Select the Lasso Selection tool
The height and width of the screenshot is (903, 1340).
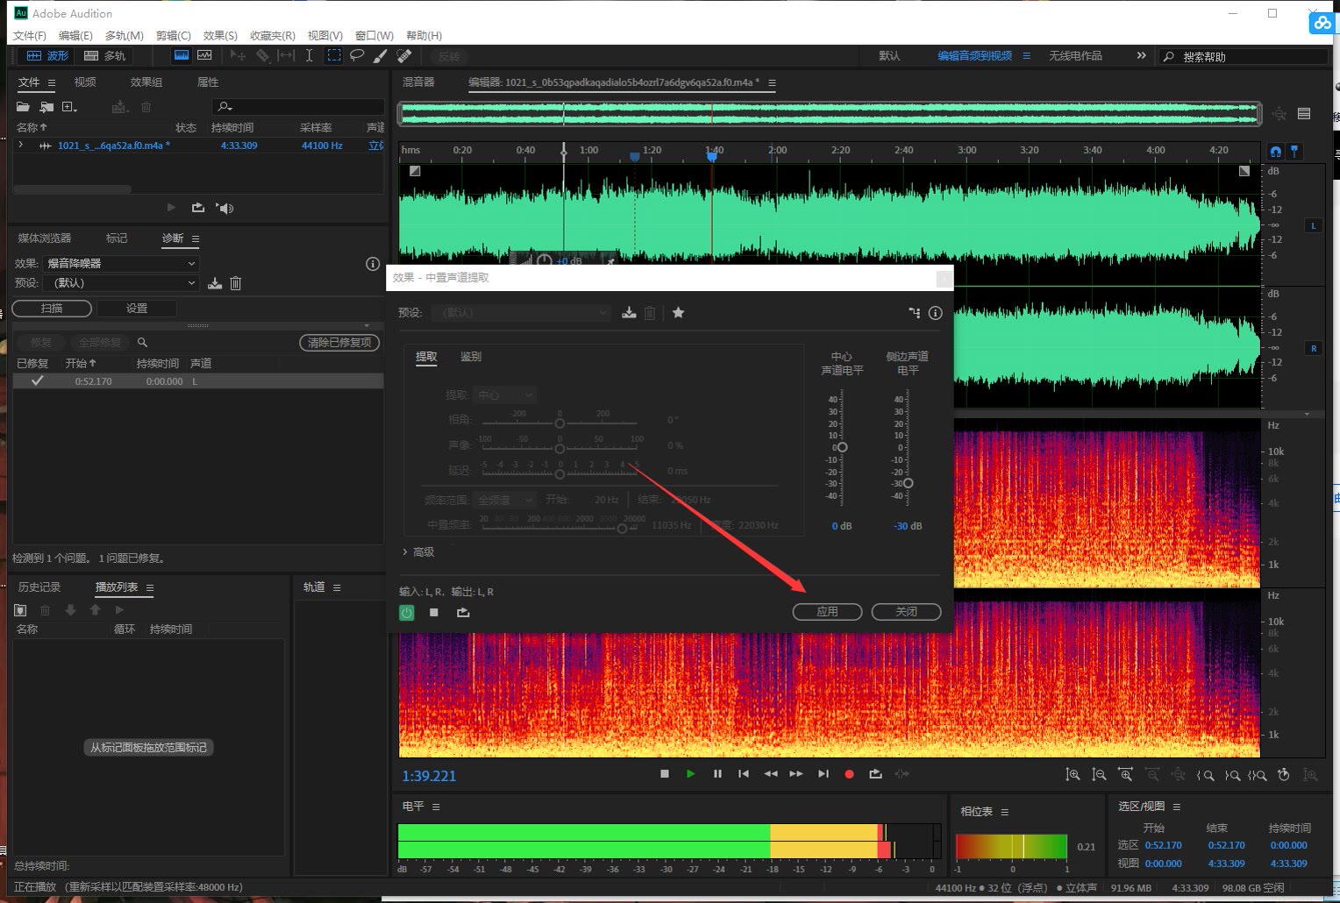[x=357, y=55]
